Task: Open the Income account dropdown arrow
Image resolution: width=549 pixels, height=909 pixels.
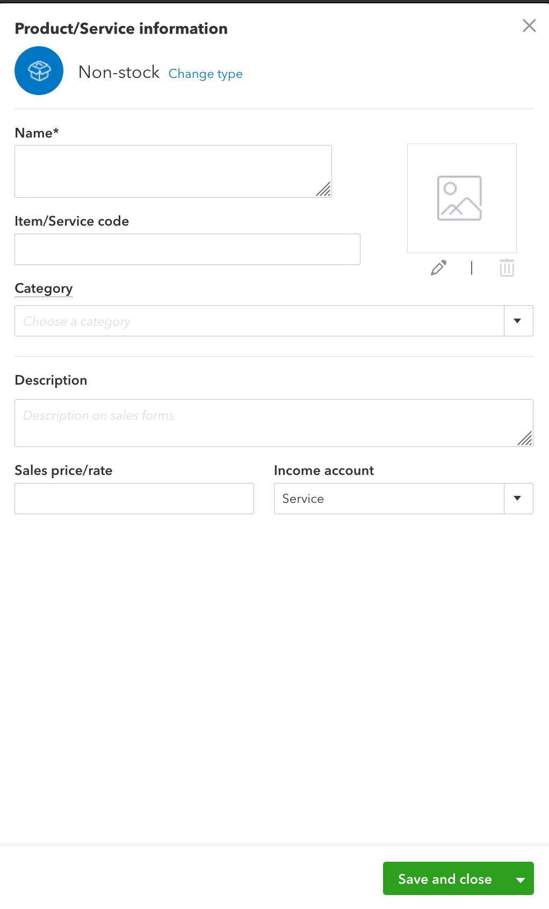Action: (518, 499)
